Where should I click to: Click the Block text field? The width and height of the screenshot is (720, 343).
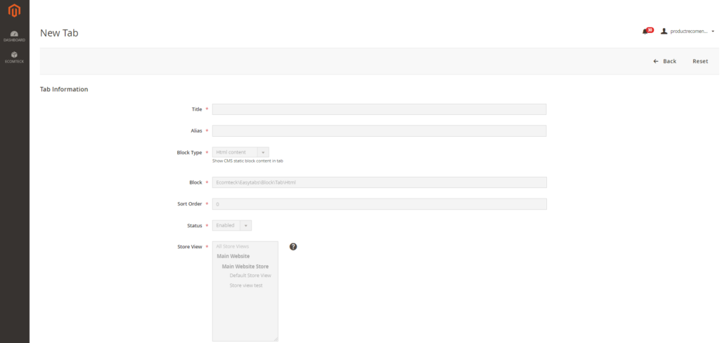379,182
